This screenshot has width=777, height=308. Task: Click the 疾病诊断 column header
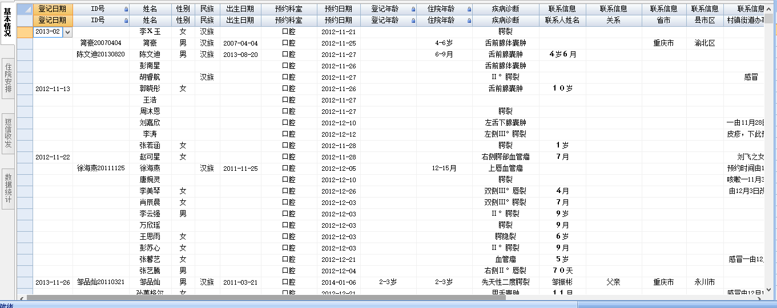[505, 9]
